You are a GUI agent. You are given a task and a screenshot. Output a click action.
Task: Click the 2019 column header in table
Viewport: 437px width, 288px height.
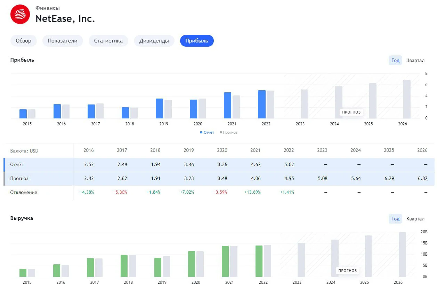click(189, 150)
